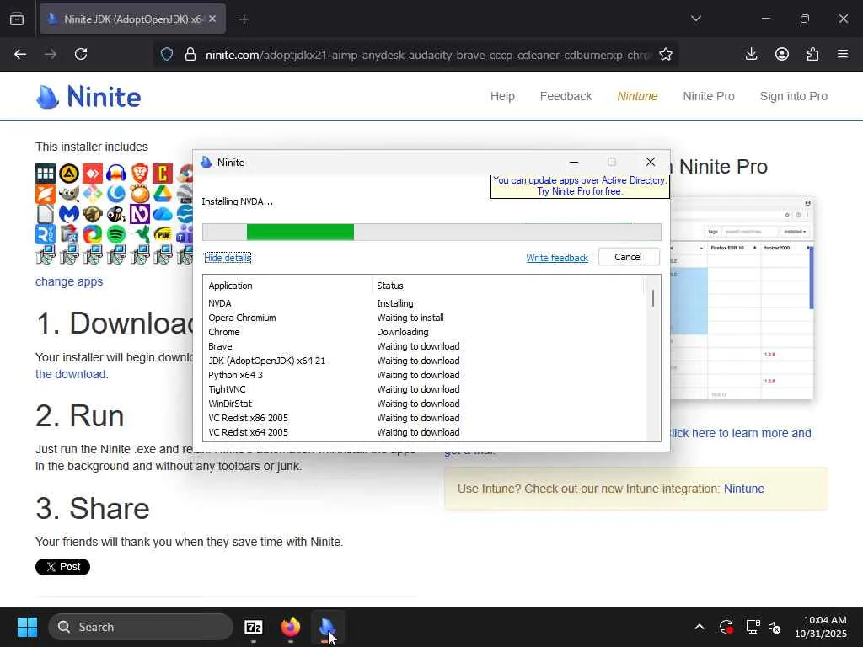863x647 pixels.
Task: Click the Google Drive triangle icon
Action: pos(163,195)
